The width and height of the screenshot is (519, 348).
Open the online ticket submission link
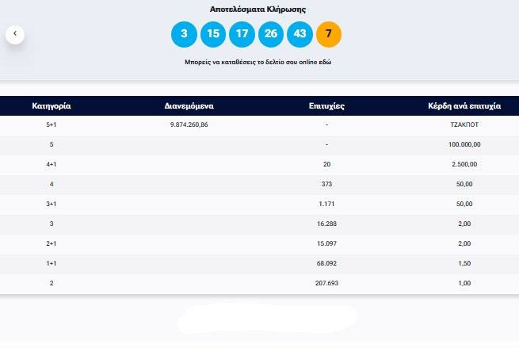(257, 61)
